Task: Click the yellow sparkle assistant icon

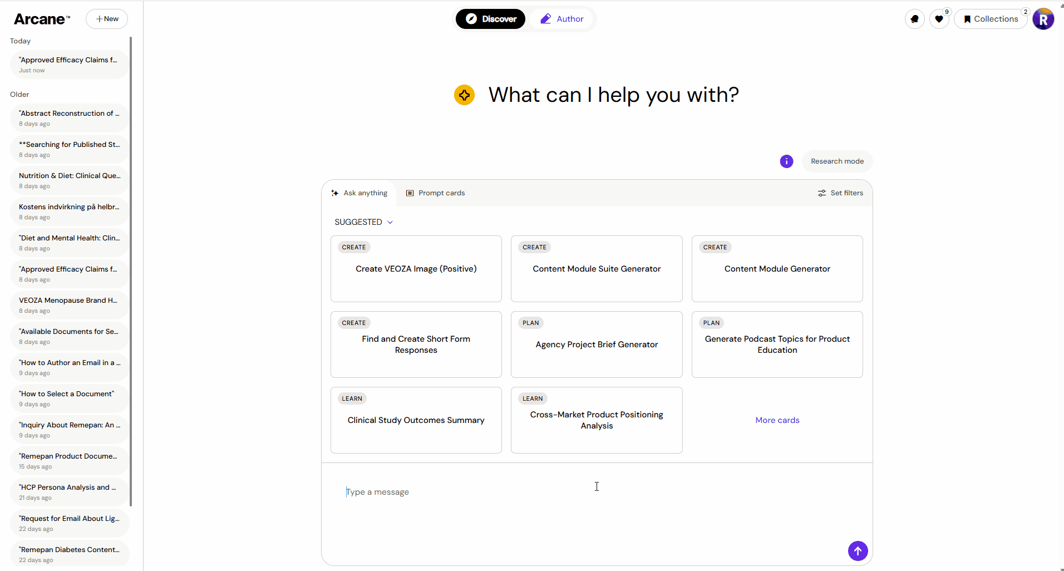Action: click(x=464, y=95)
